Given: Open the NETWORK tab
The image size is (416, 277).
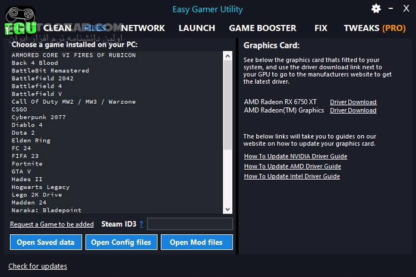Looking at the screenshot, I should click(143, 28).
